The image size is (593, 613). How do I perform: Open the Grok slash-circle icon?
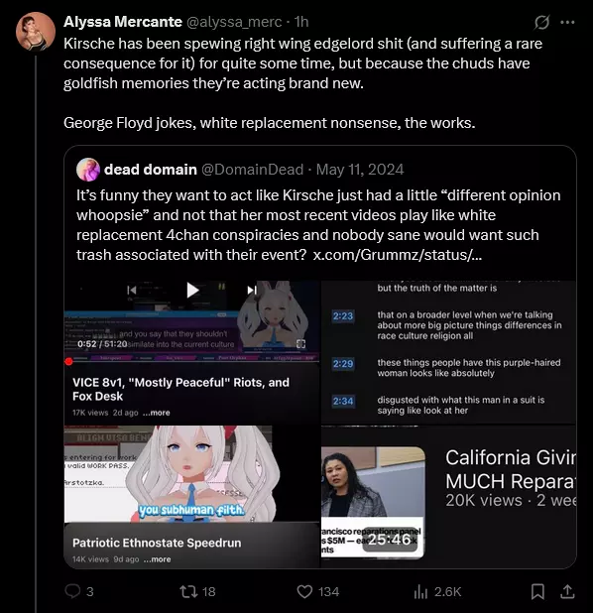[x=541, y=22]
